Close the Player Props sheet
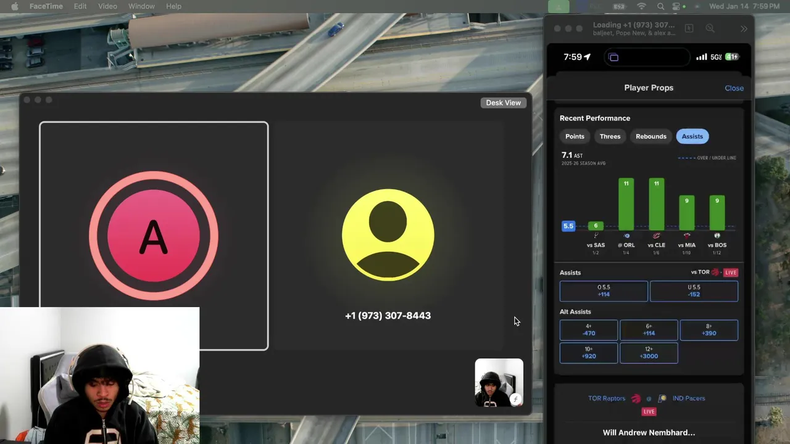Screen dimensions: 790x444 click(x=734, y=88)
